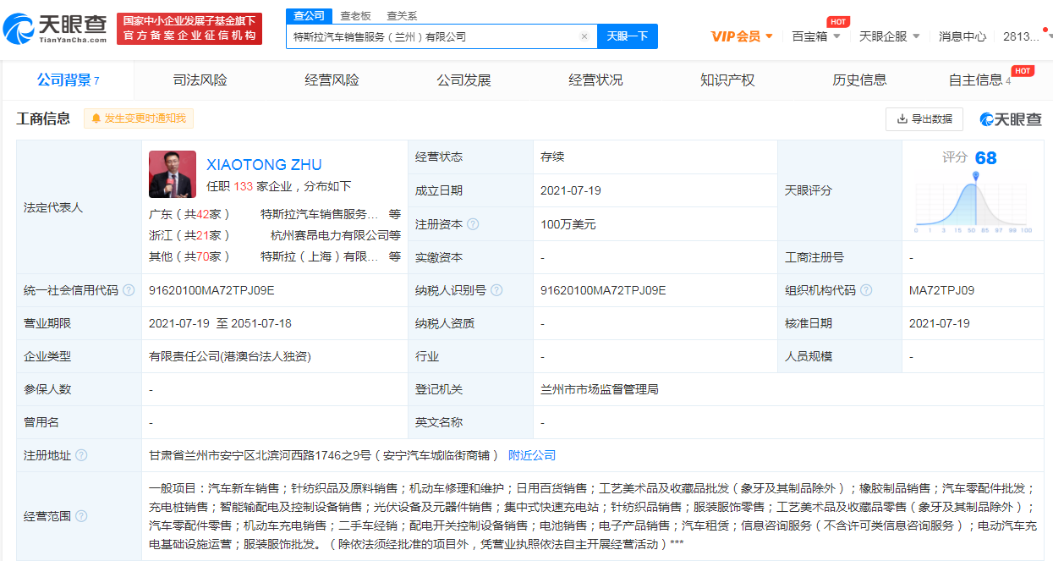This screenshot has height=561, width=1053.
Task: Open the 天眼企服 dropdown menu
Action: click(890, 36)
